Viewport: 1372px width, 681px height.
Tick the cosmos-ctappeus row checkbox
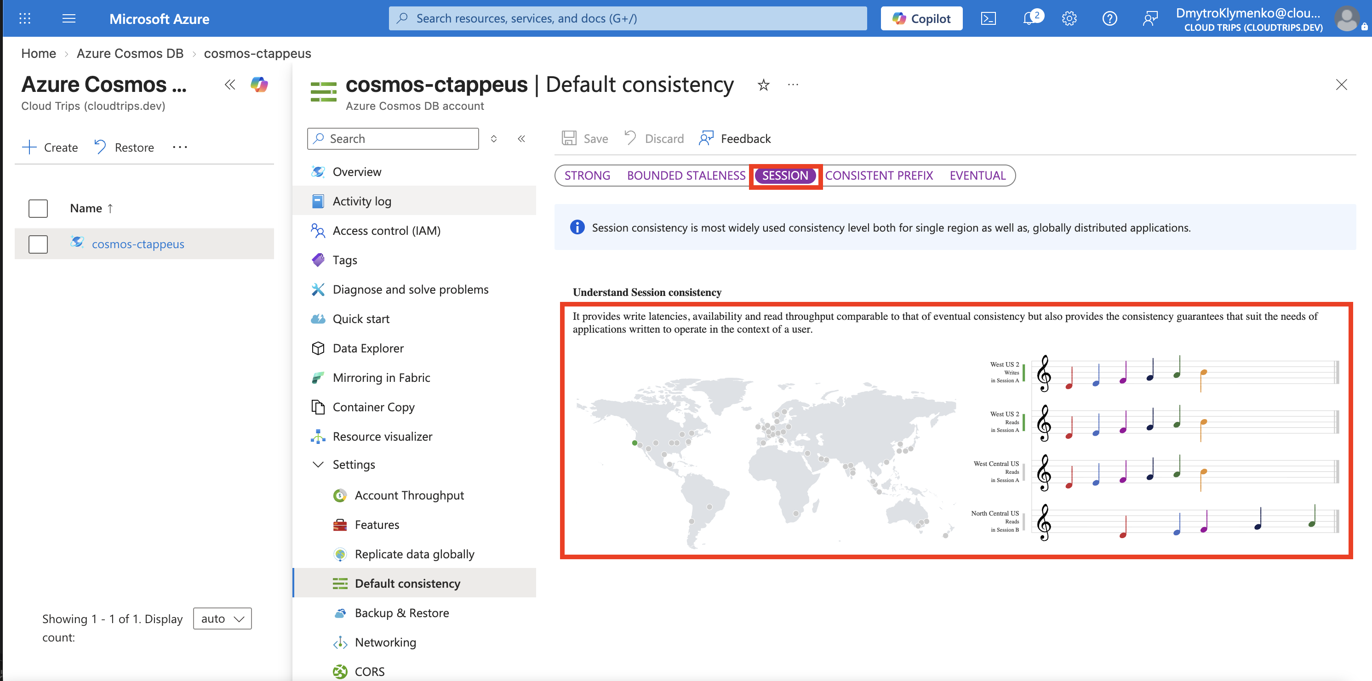click(x=38, y=244)
